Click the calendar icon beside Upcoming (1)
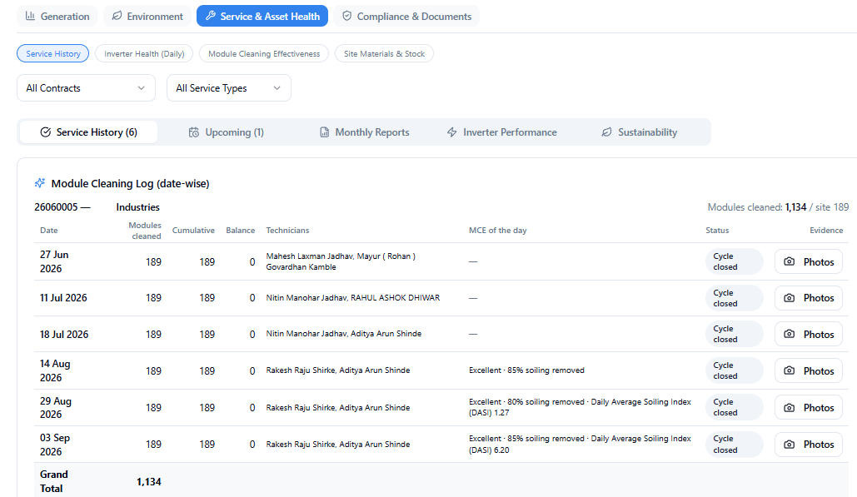 coord(194,132)
